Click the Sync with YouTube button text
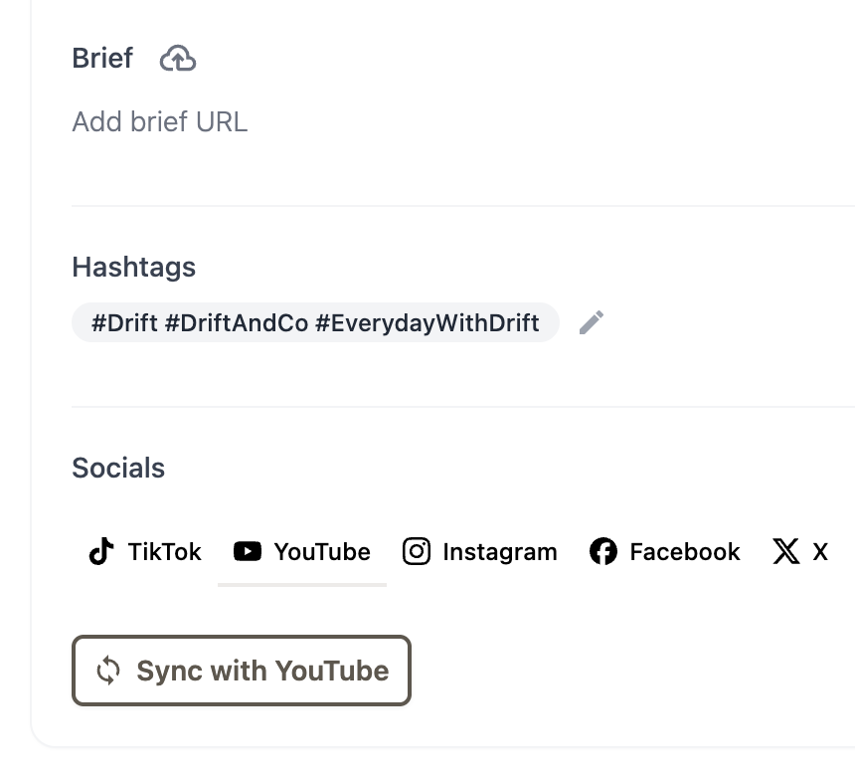Viewport: 855px width, 772px height. [262, 671]
